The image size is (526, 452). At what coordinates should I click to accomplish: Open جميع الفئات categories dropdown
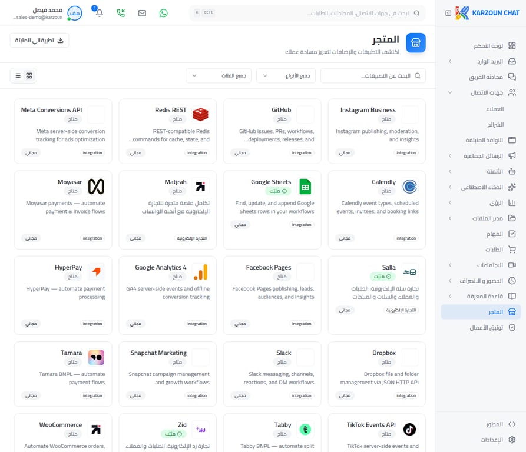pyautogui.click(x=219, y=76)
